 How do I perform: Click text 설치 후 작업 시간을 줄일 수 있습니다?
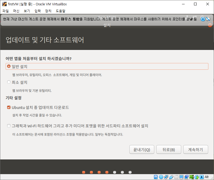click(x=37, y=115)
